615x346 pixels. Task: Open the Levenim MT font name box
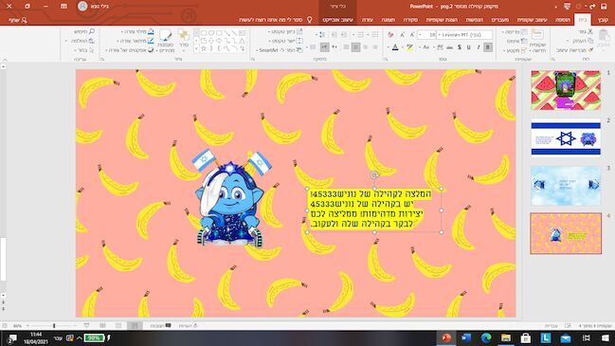coord(464,35)
